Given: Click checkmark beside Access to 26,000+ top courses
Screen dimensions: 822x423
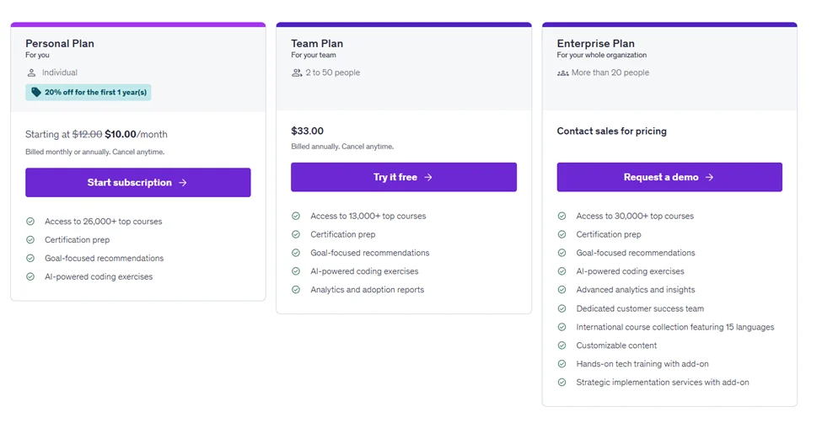Looking at the screenshot, I should [x=30, y=222].
